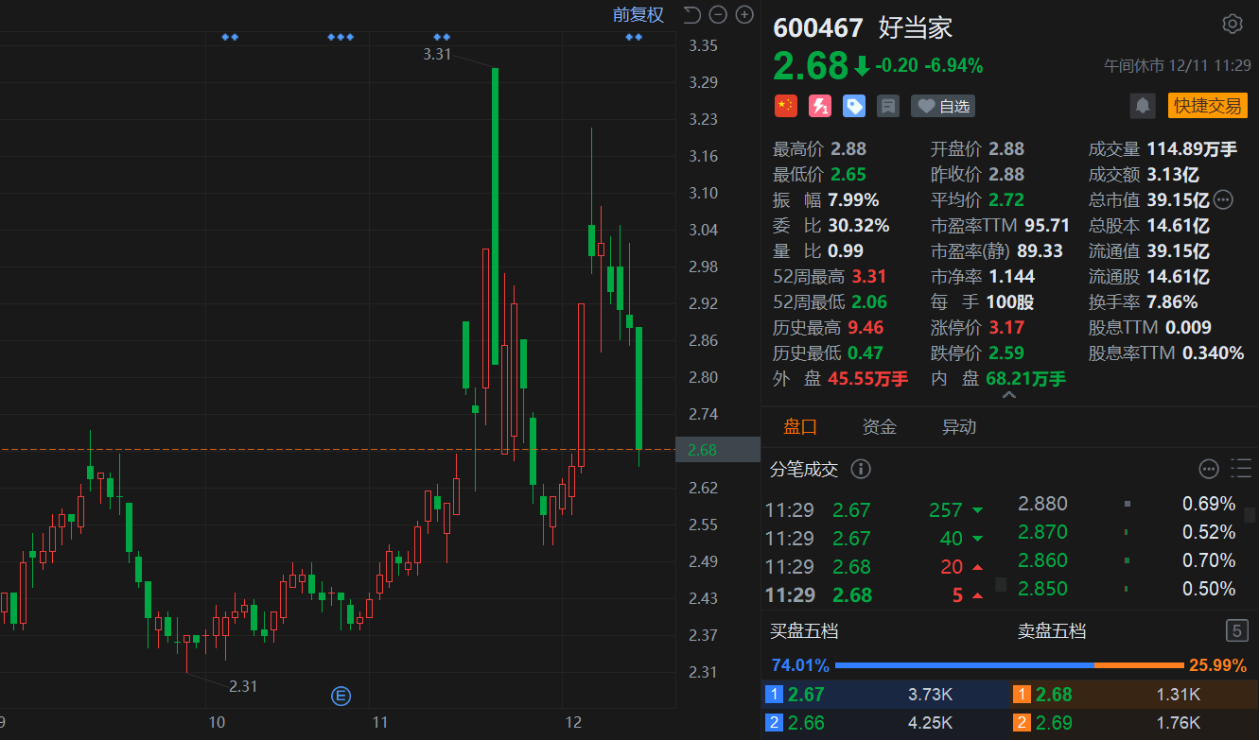The height and width of the screenshot is (740, 1259).
Task: Toggle list view for 分笔成交
Action: (1240, 469)
